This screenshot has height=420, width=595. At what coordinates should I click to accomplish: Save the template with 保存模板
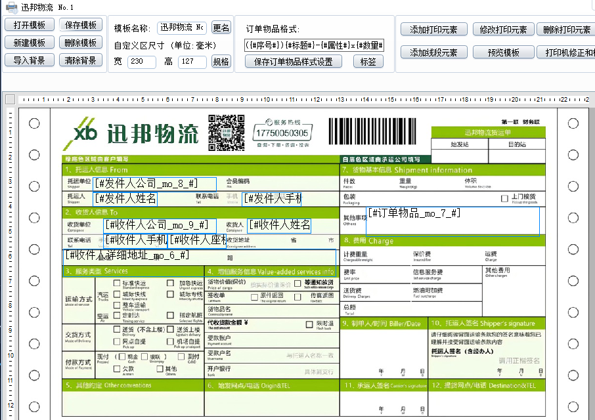(81, 25)
